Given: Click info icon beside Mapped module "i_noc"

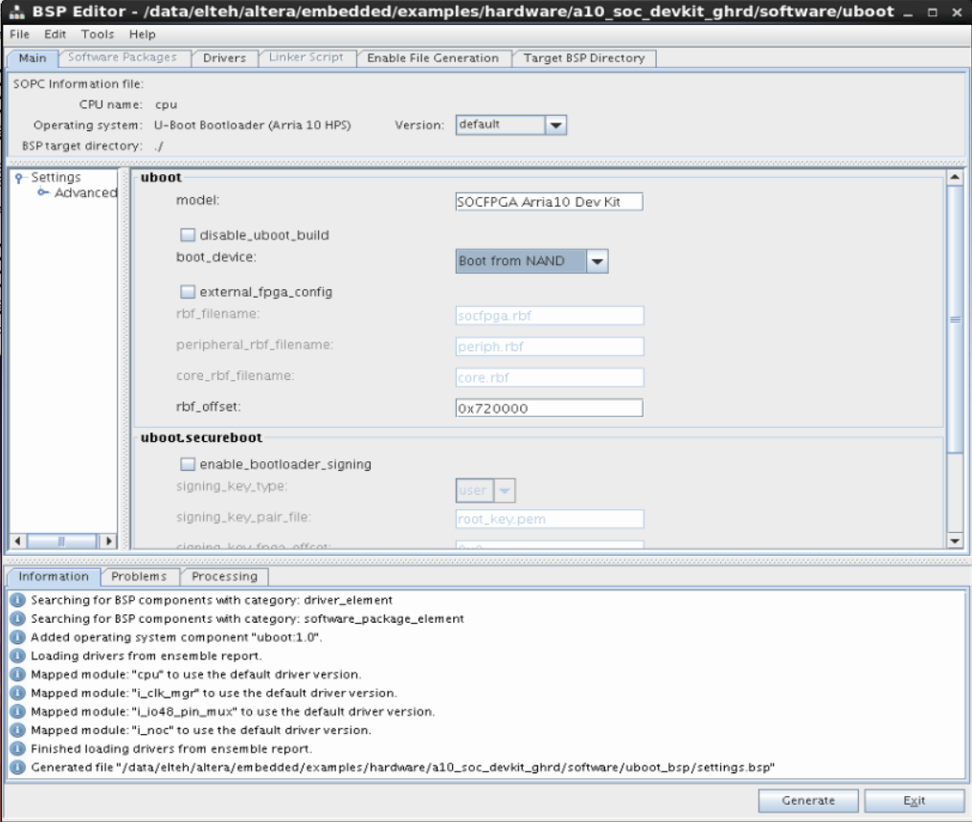Looking at the screenshot, I should [x=18, y=730].
